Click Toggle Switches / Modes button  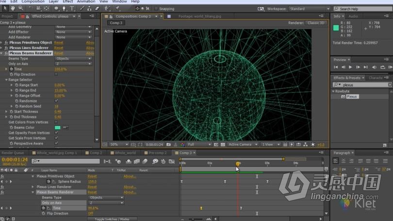112,219
